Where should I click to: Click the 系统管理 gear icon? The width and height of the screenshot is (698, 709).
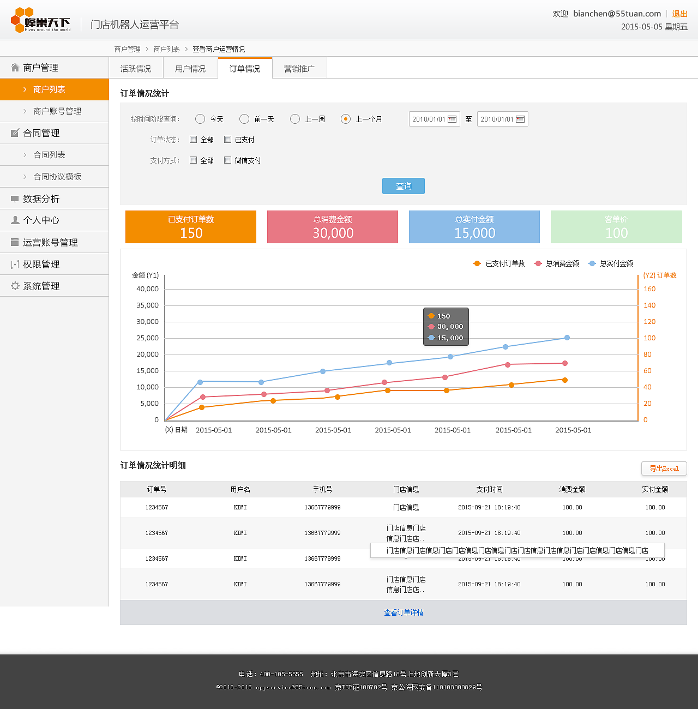(15, 286)
